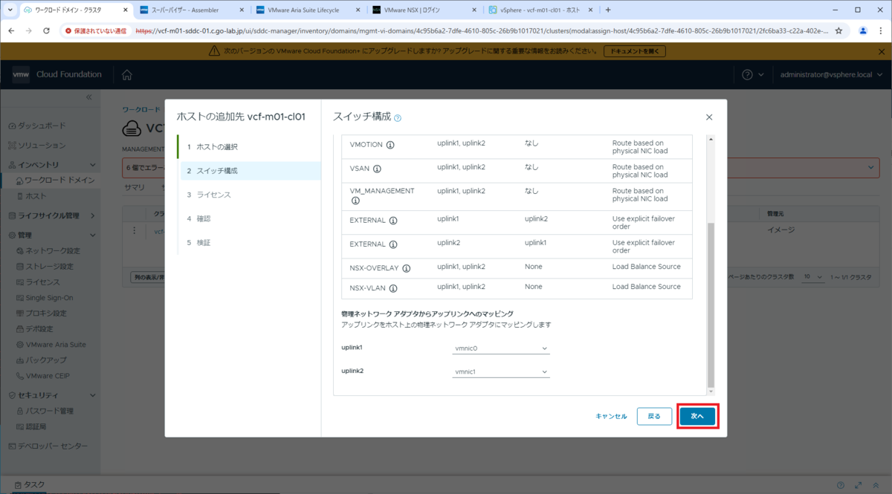Expand the タスク panel icon at bottom right
The image size is (892, 494).
click(x=859, y=485)
